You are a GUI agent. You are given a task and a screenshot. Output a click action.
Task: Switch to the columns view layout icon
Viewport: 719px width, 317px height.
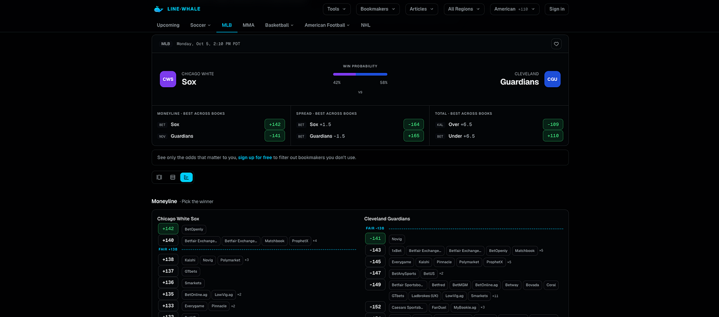(x=159, y=177)
